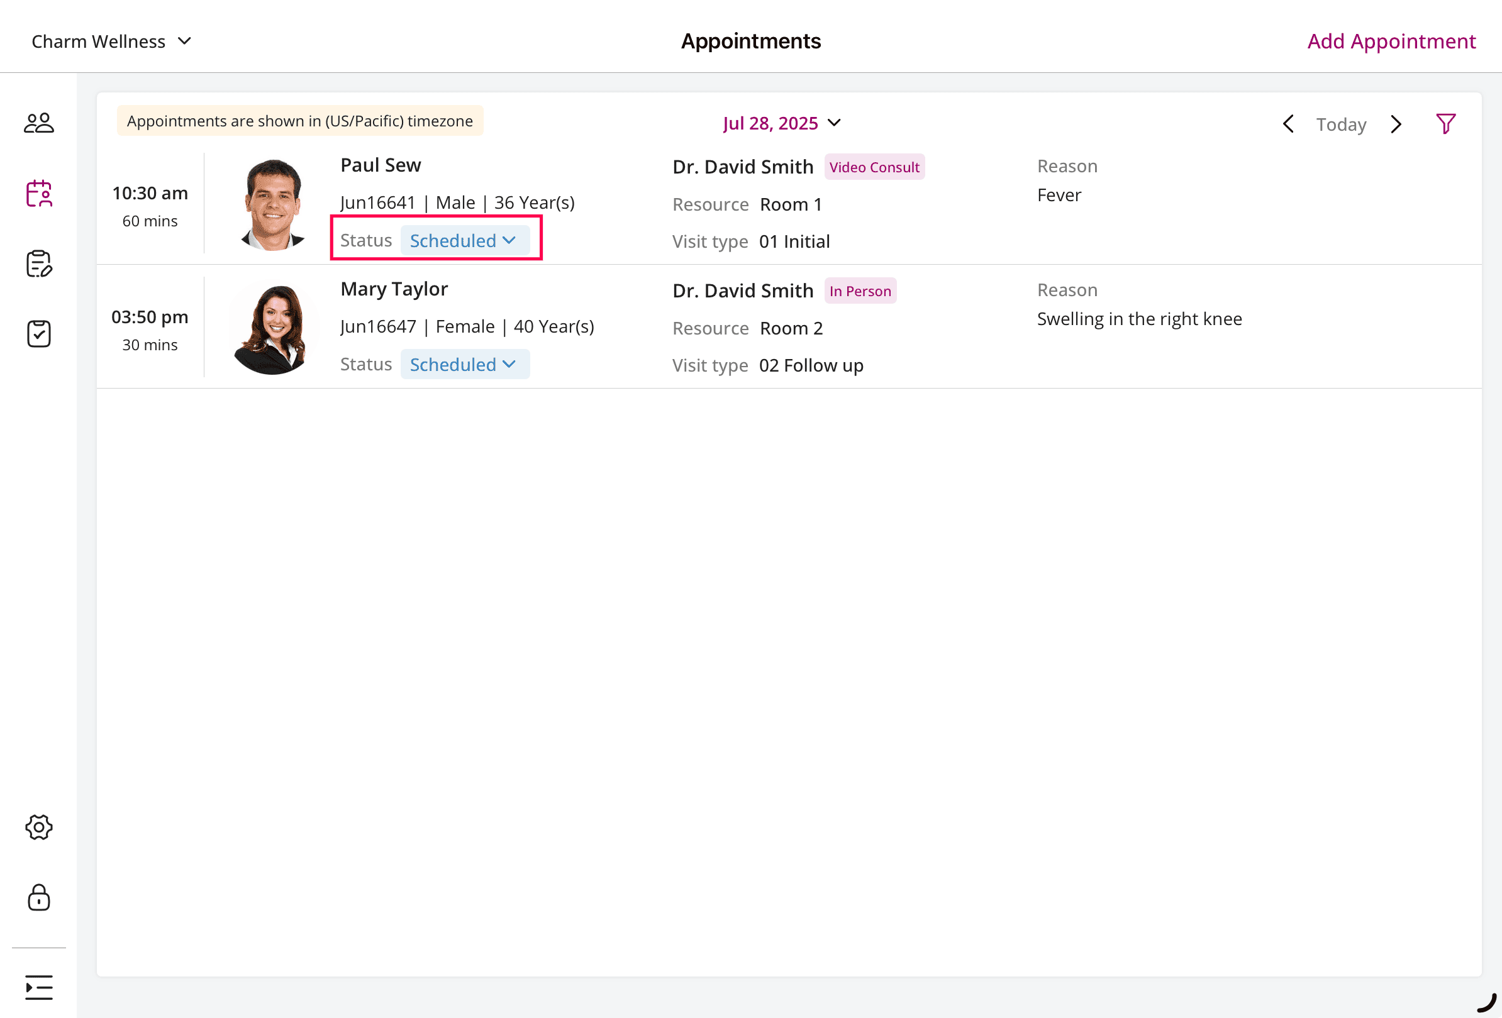Viewport: 1502px width, 1018px height.
Task: Select the Appointments calendar sidebar icon
Action: 39,192
